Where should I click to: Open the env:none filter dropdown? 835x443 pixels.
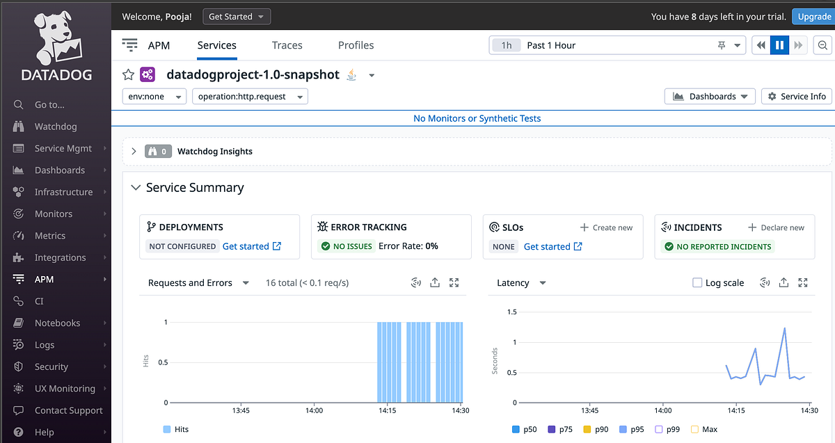tap(154, 96)
